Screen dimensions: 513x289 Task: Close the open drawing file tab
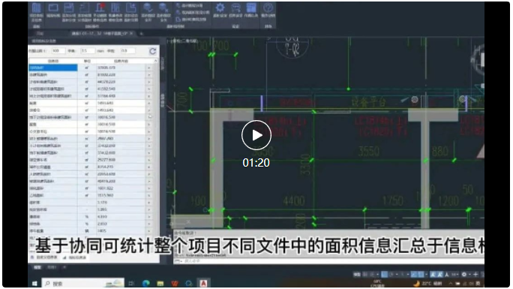[x=131, y=33]
